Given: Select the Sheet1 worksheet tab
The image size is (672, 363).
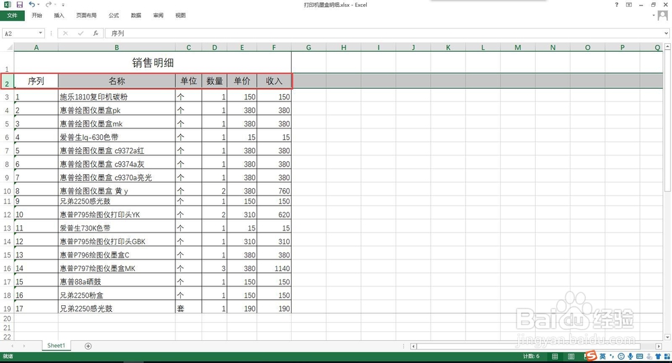Looking at the screenshot, I should point(56,346).
